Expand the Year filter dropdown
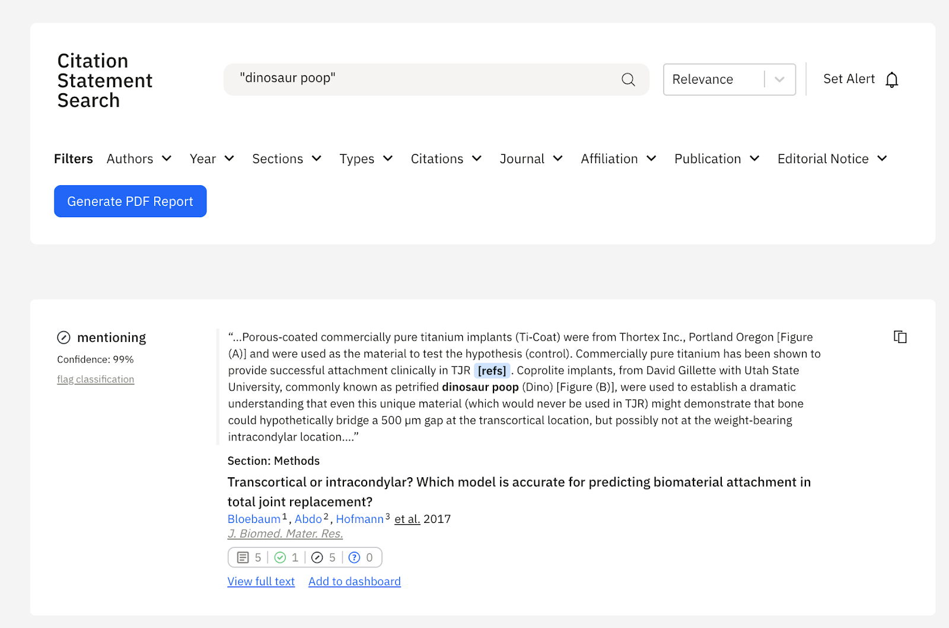Image resolution: width=949 pixels, height=628 pixels. 212,159
